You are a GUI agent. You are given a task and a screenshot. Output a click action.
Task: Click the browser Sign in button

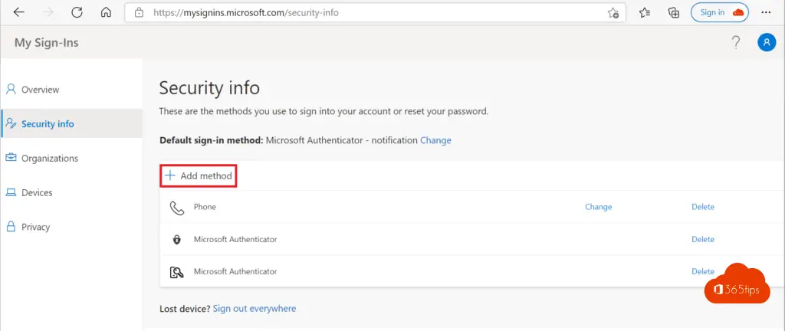click(x=719, y=13)
